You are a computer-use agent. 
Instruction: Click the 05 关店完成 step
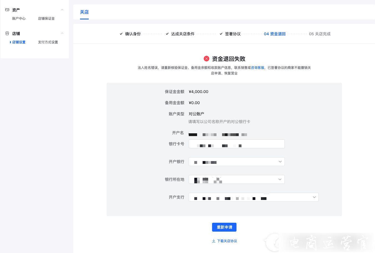coord(320,34)
